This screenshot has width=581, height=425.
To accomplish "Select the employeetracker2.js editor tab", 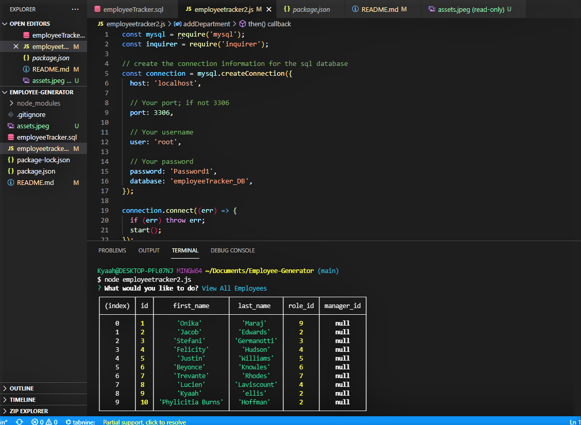I will (227, 9).
